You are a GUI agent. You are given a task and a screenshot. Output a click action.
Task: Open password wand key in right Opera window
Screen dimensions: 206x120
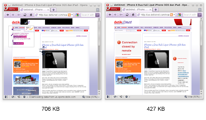(x=121, y=15)
